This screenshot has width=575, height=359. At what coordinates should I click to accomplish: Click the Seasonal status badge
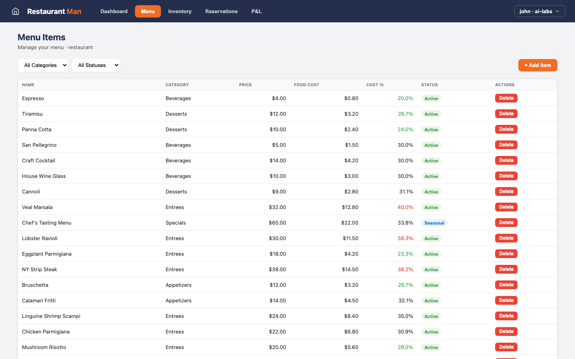click(x=434, y=223)
